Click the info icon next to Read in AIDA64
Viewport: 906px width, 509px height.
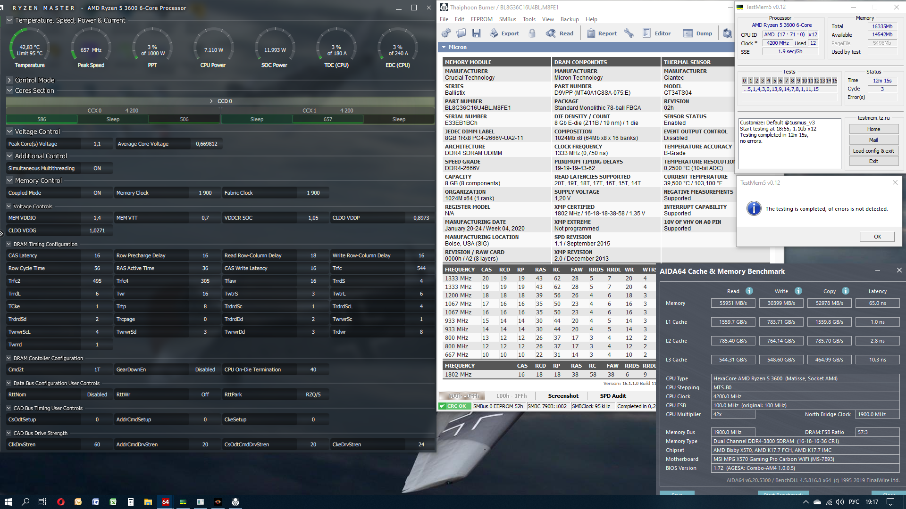749,291
